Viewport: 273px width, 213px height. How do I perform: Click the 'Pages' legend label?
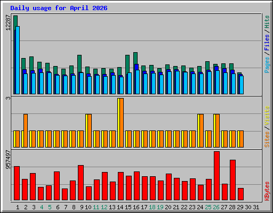(267, 65)
